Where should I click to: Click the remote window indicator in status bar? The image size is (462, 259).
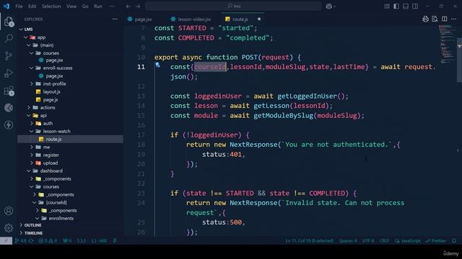click(x=6, y=240)
